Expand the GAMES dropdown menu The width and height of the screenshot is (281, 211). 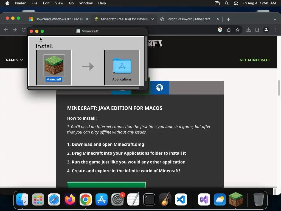tap(14, 60)
